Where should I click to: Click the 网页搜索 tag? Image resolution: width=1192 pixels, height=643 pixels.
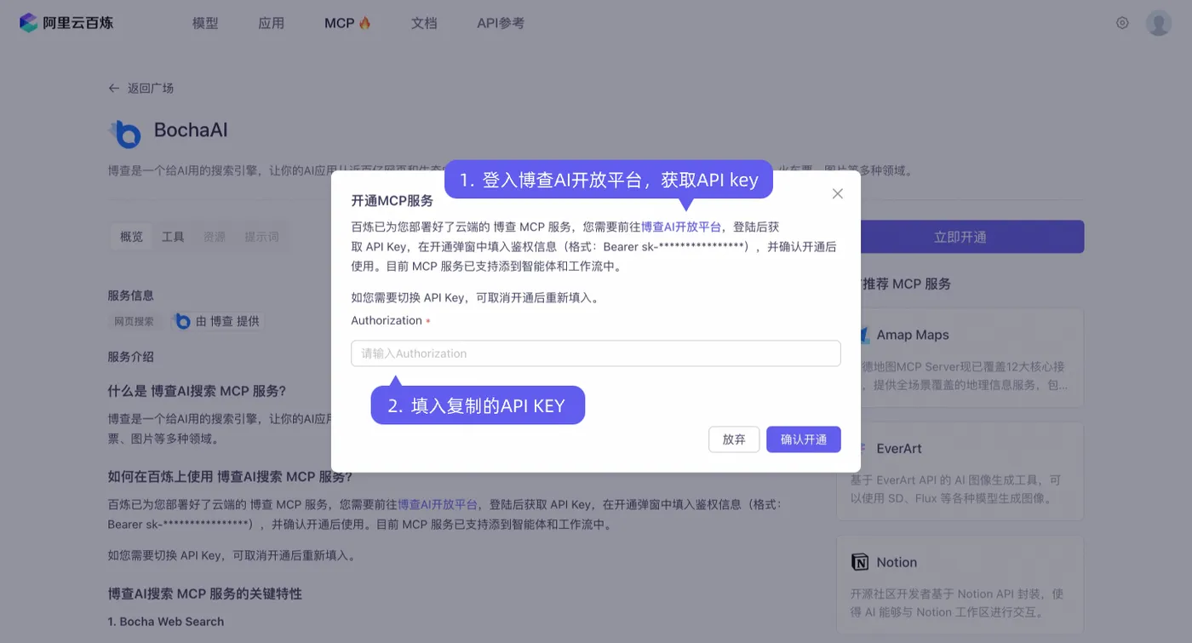tap(135, 321)
